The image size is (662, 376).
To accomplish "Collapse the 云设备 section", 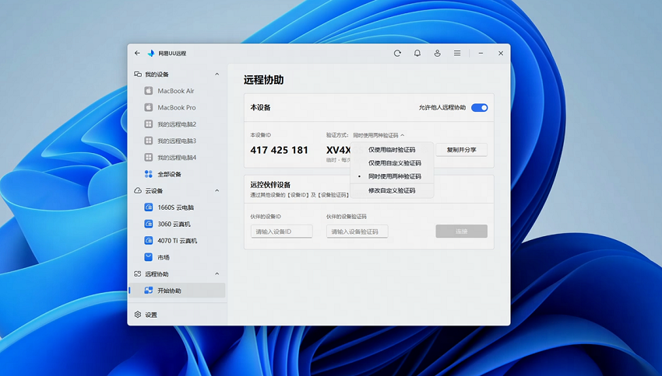I will (217, 191).
